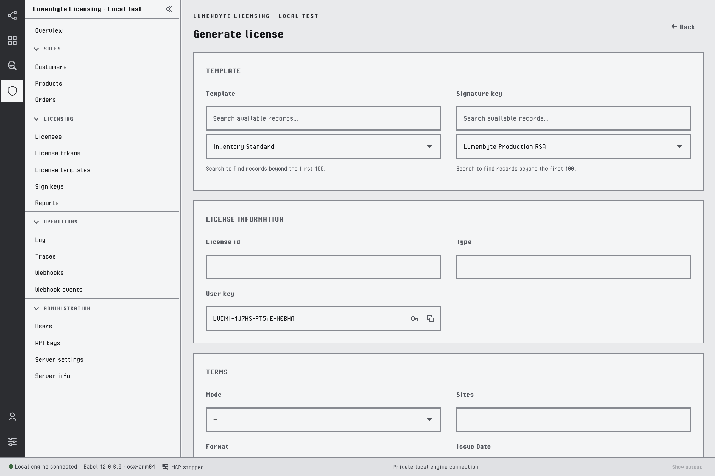Open the dashboard grid icon in rail

(x=12, y=40)
